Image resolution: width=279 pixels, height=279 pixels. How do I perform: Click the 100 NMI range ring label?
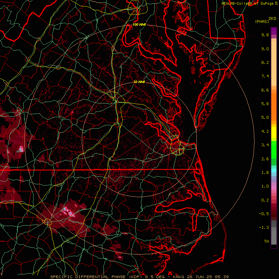(x=139, y=24)
